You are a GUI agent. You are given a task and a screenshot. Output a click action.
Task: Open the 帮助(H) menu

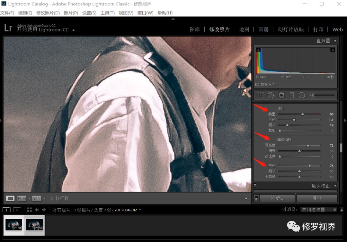click(x=165, y=13)
